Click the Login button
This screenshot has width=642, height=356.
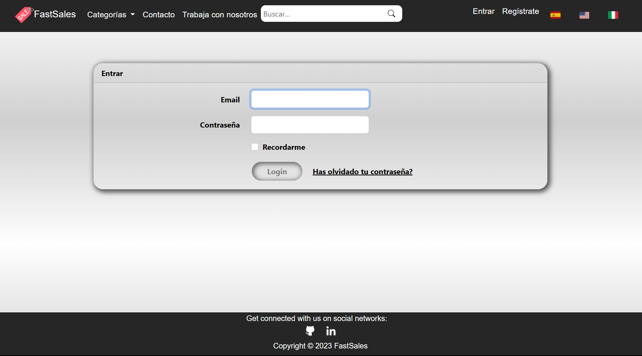[277, 171]
